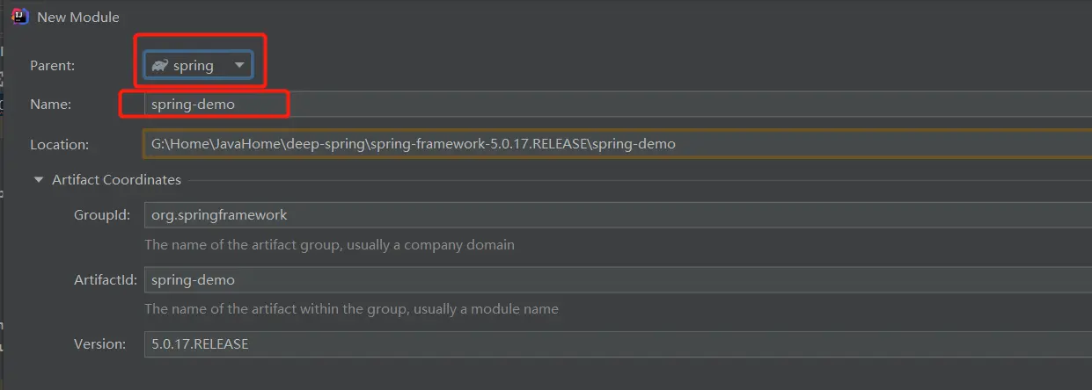This screenshot has width=1092, height=390.
Task: Click the 'New Module' window title
Action: (78, 17)
